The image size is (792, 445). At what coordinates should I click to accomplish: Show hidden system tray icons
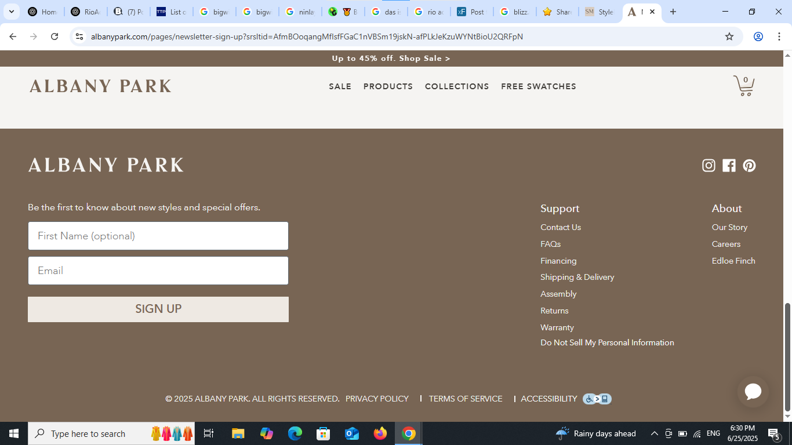point(654,433)
